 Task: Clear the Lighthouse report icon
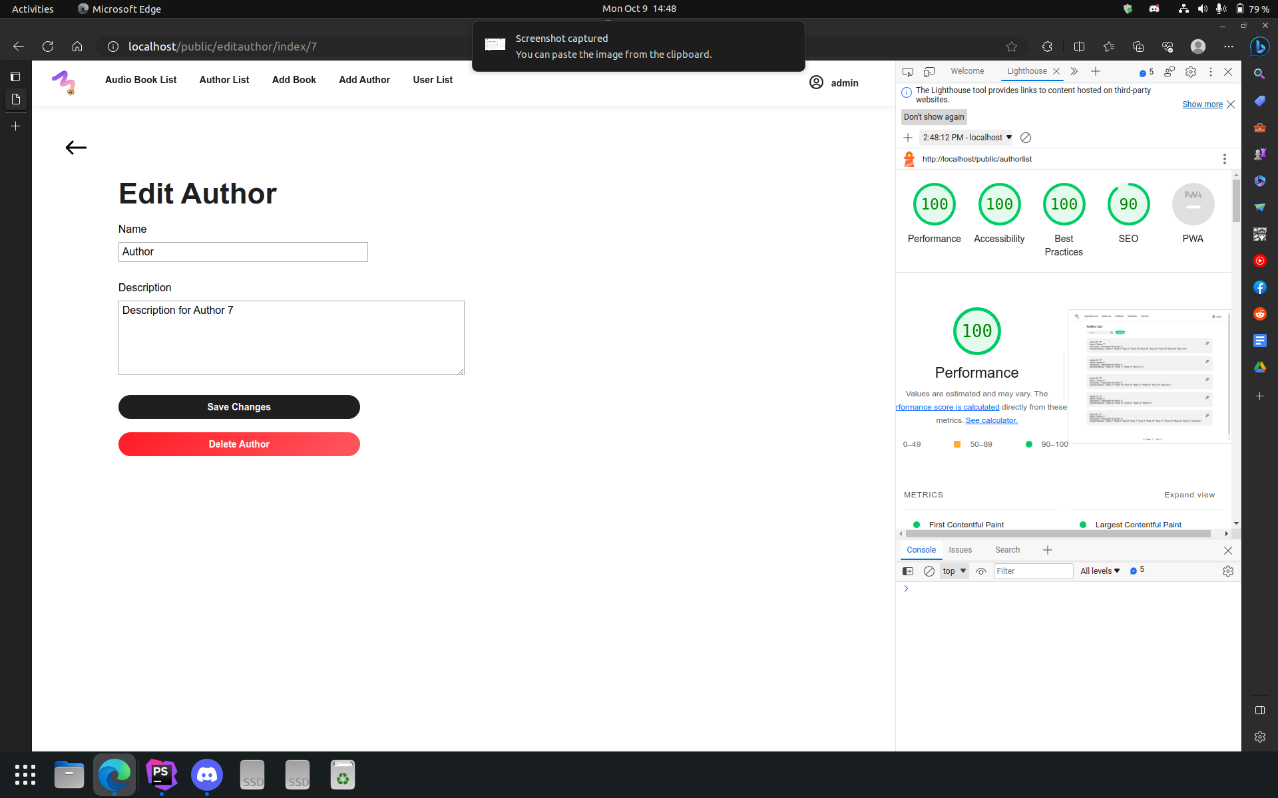(x=1026, y=138)
